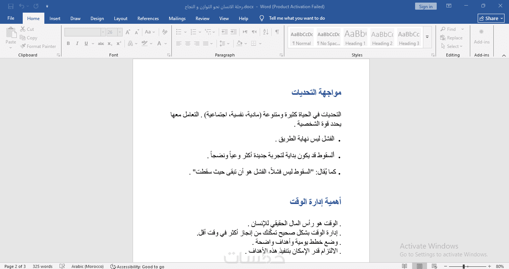This screenshot has height=269, width=509.
Task: Collapse the ribbon with the chevron
Action: [504, 55]
